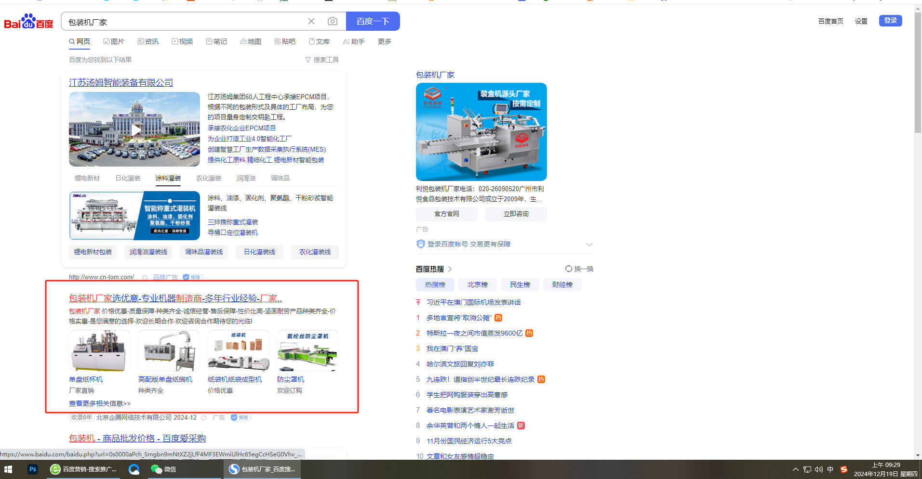Select the 锂电新材 category tab
Screen dimensions: 922x479
pyautogui.click(x=87, y=178)
